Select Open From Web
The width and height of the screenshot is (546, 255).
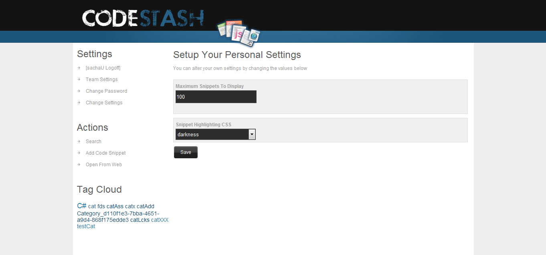(104, 165)
